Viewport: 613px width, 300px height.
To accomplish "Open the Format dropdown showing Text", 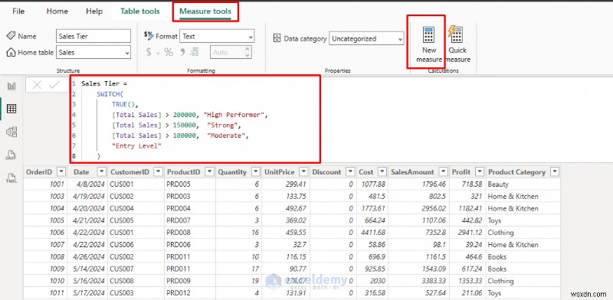I will click(x=217, y=36).
